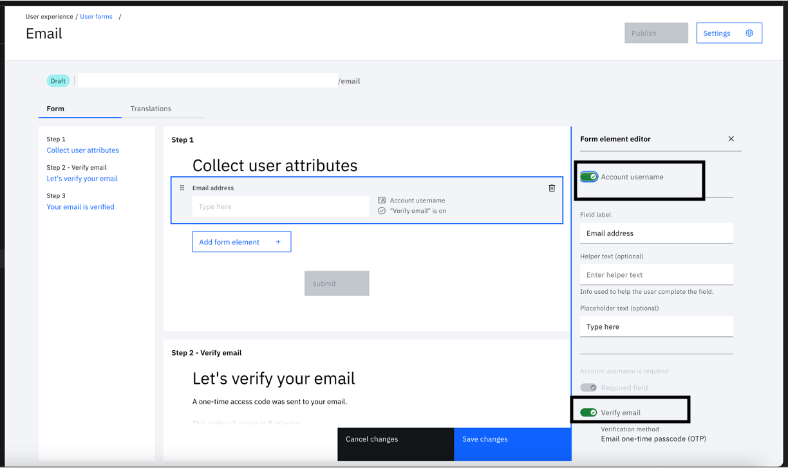Toggle the Account username switch
The height and width of the screenshot is (468, 788).
tap(588, 177)
